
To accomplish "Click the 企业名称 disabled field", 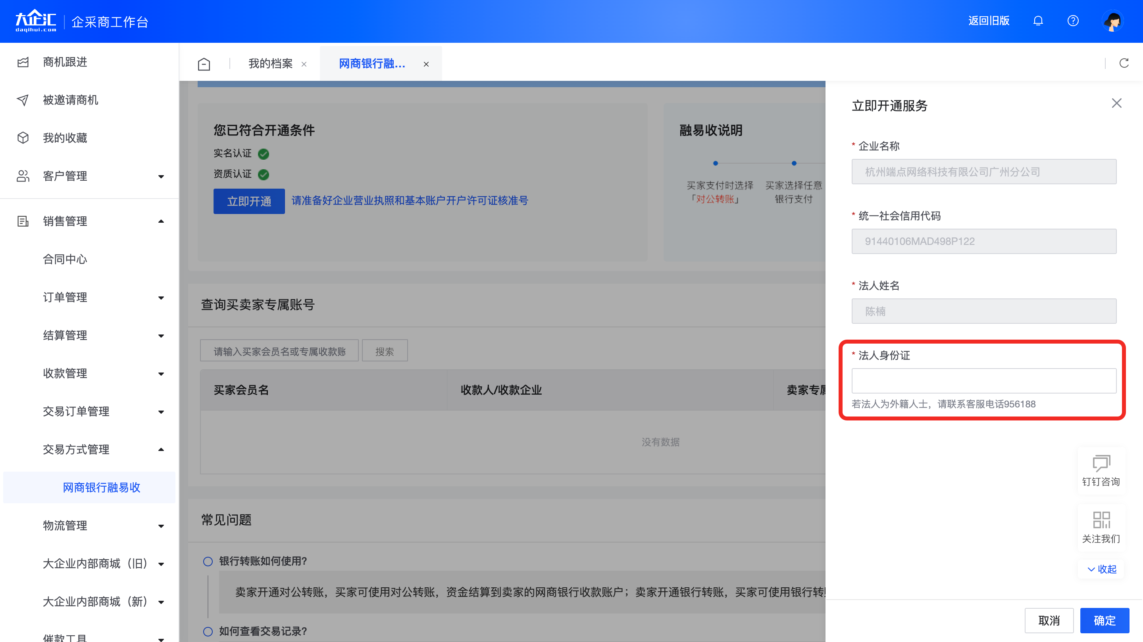I will (x=984, y=172).
